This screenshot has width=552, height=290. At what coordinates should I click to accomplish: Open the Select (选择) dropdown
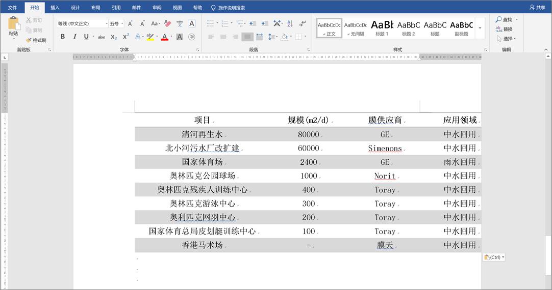pyautogui.click(x=506, y=39)
